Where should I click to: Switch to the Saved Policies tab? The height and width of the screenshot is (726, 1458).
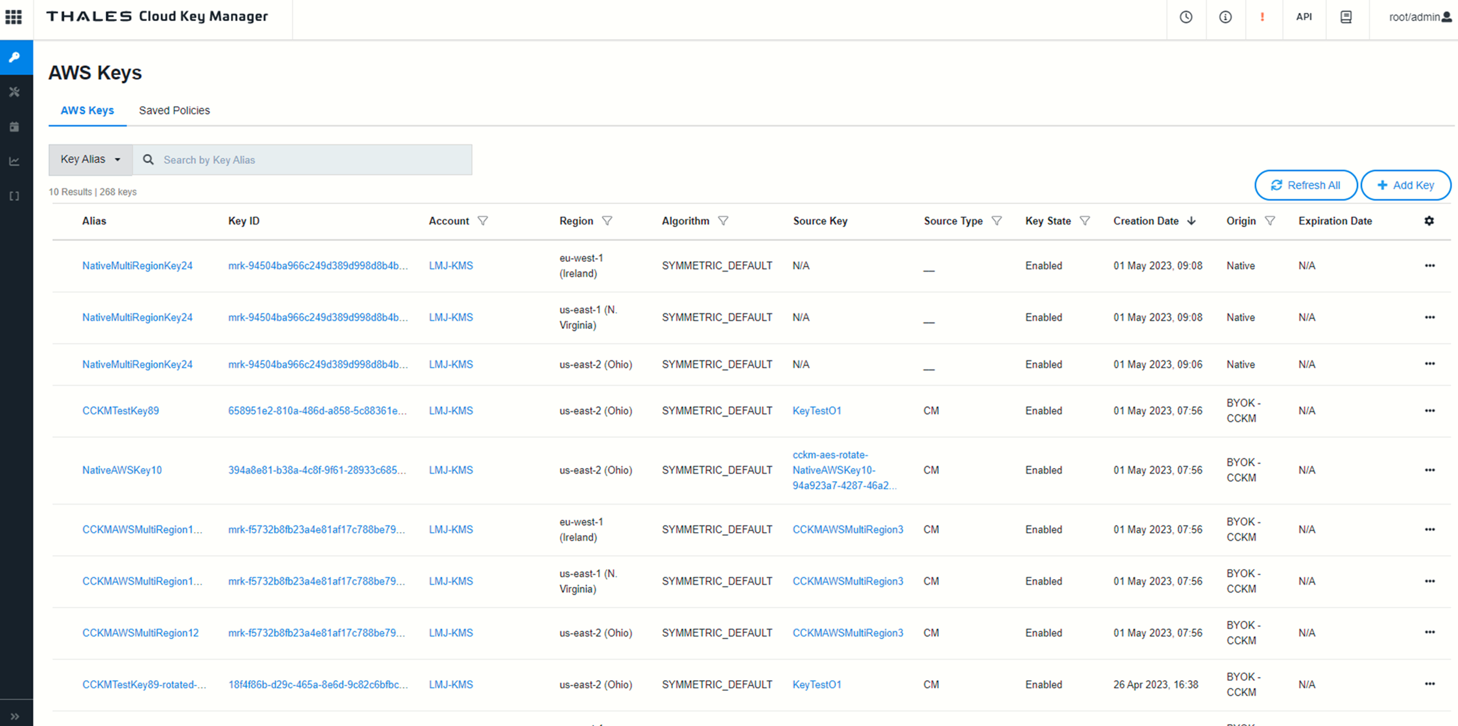(174, 110)
